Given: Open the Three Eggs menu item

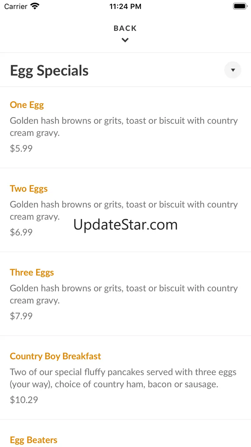Looking at the screenshot, I should point(32,273).
